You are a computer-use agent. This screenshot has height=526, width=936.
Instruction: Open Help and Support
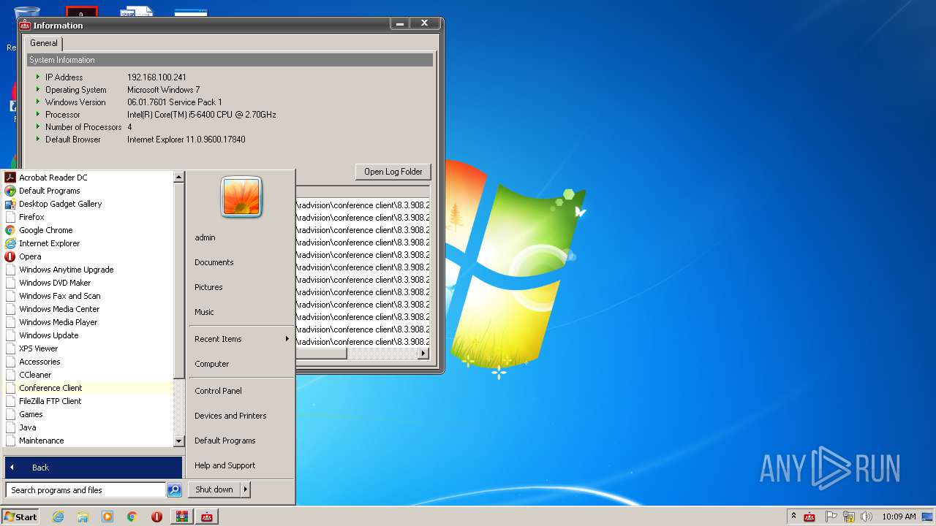point(225,465)
